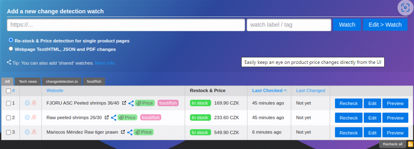414x149 pixels.
Task: Click share icon for FJORU ASC shrimps
Action: [x=131, y=103]
